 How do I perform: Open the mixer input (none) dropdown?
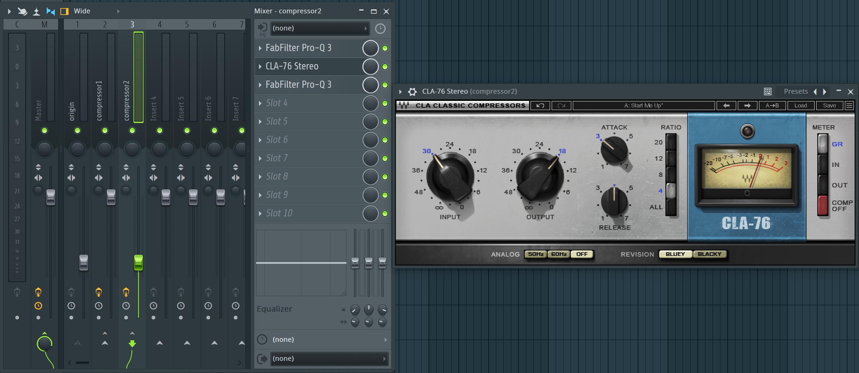pyautogui.click(x=320, y=28)
